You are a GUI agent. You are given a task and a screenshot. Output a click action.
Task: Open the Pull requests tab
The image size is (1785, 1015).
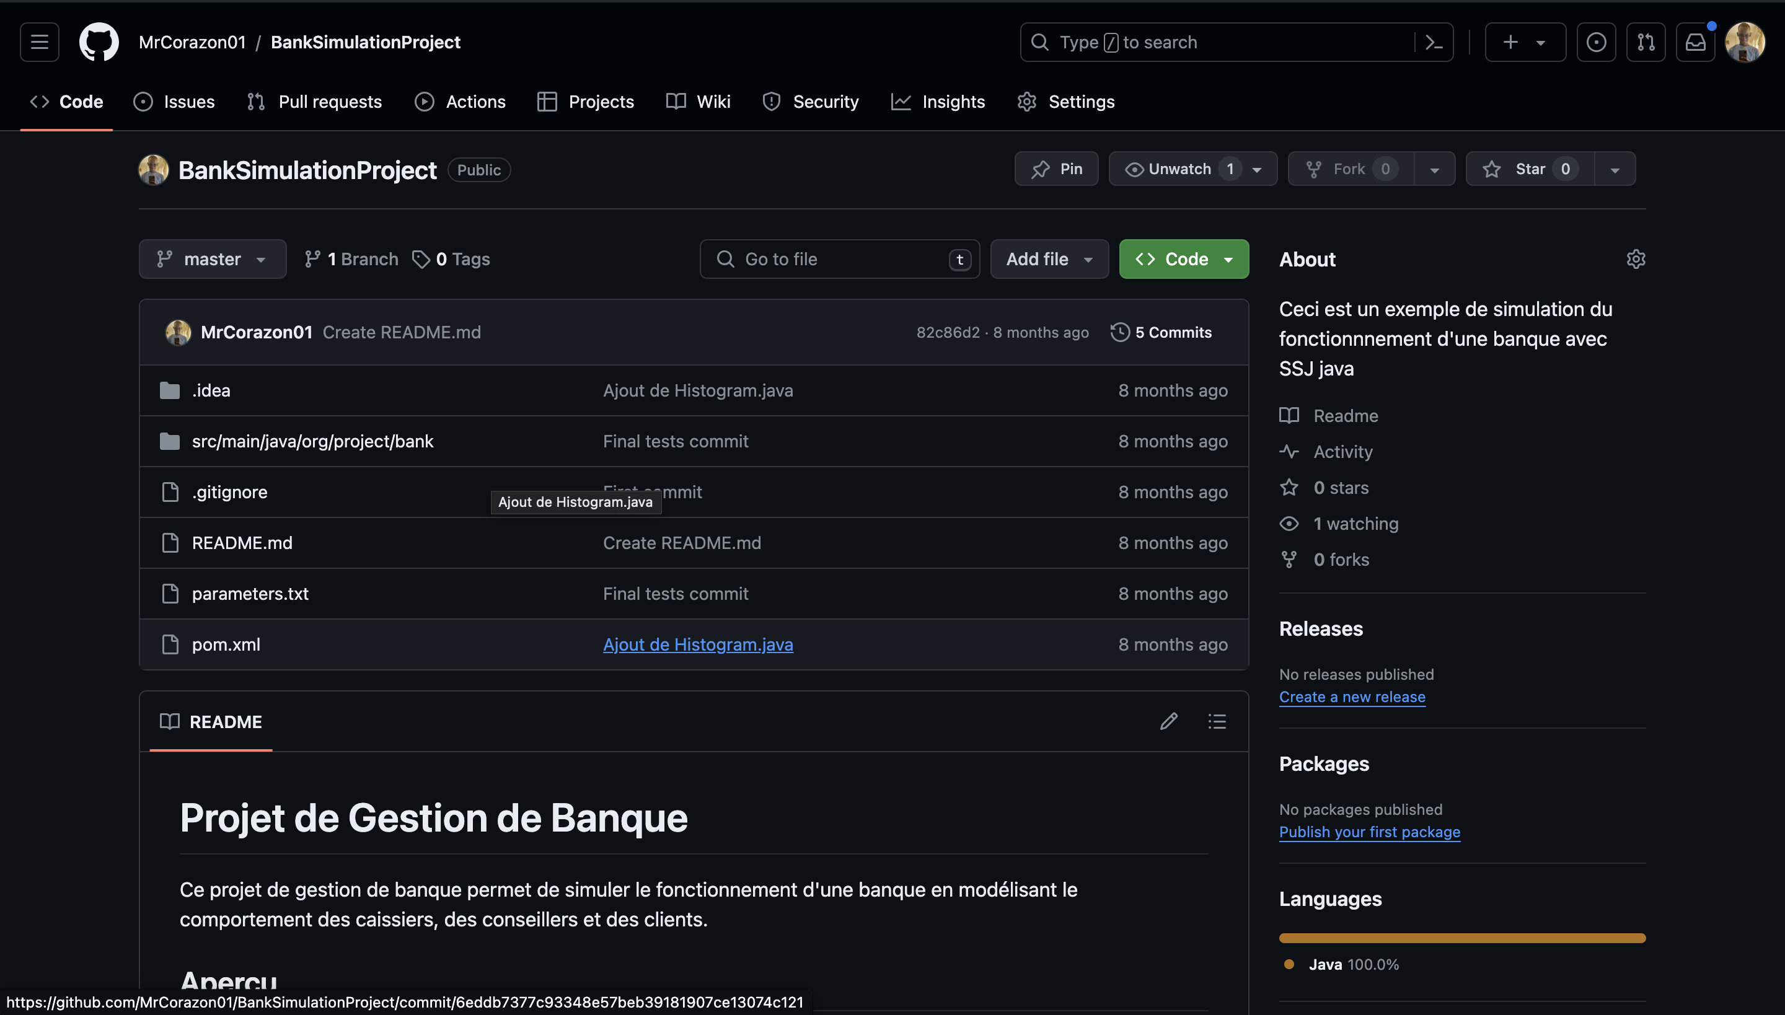click(x=314, y=102)
